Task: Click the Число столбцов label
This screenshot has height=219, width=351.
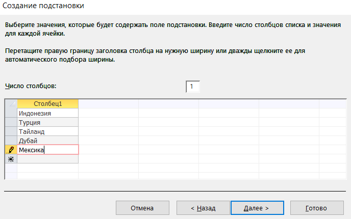Action: (31, 86)
